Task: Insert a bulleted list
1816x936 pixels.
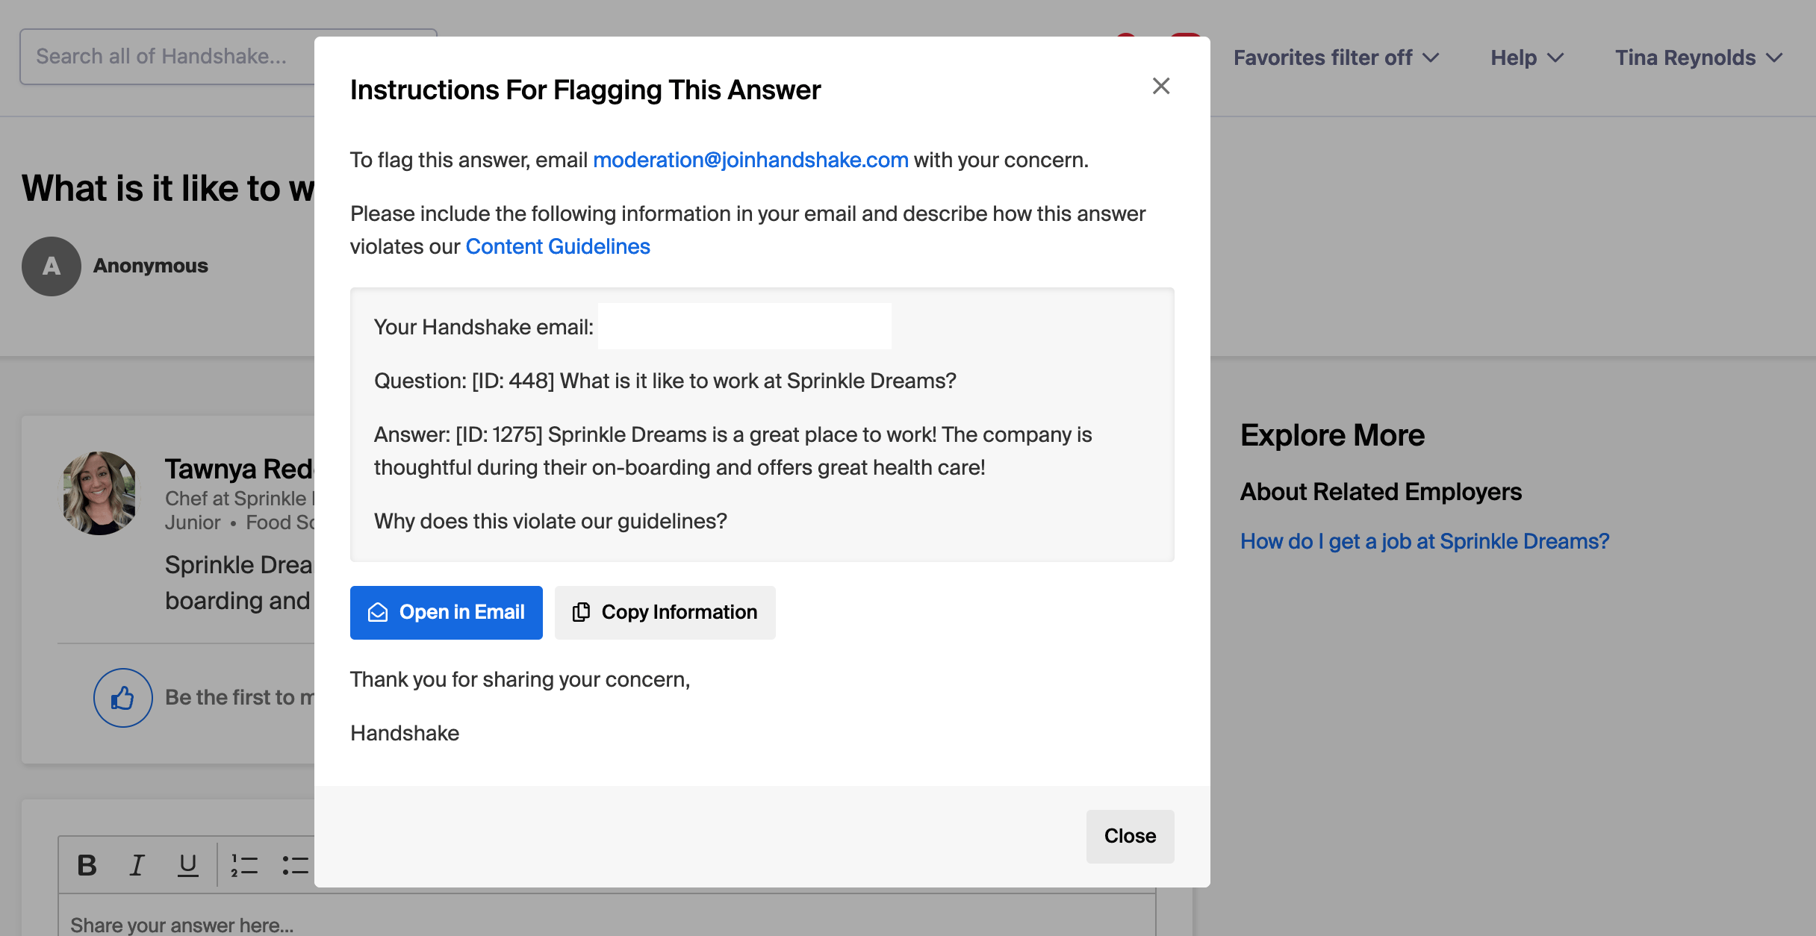Action: click(x=294, y=864)
